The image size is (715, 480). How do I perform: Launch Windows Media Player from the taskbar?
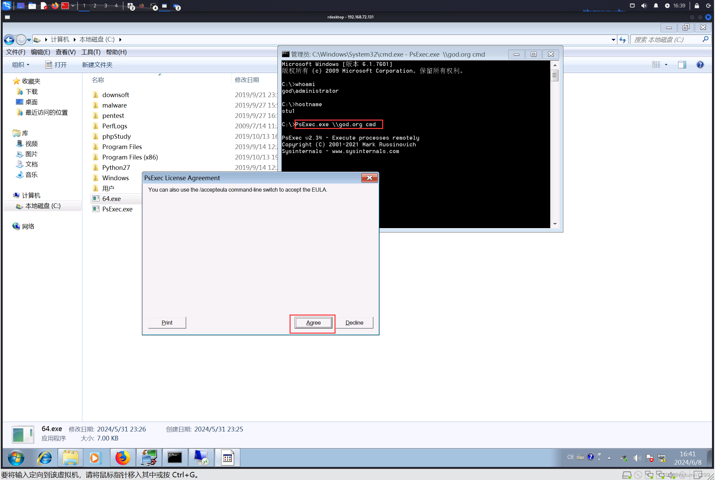(x=95, y=458)
